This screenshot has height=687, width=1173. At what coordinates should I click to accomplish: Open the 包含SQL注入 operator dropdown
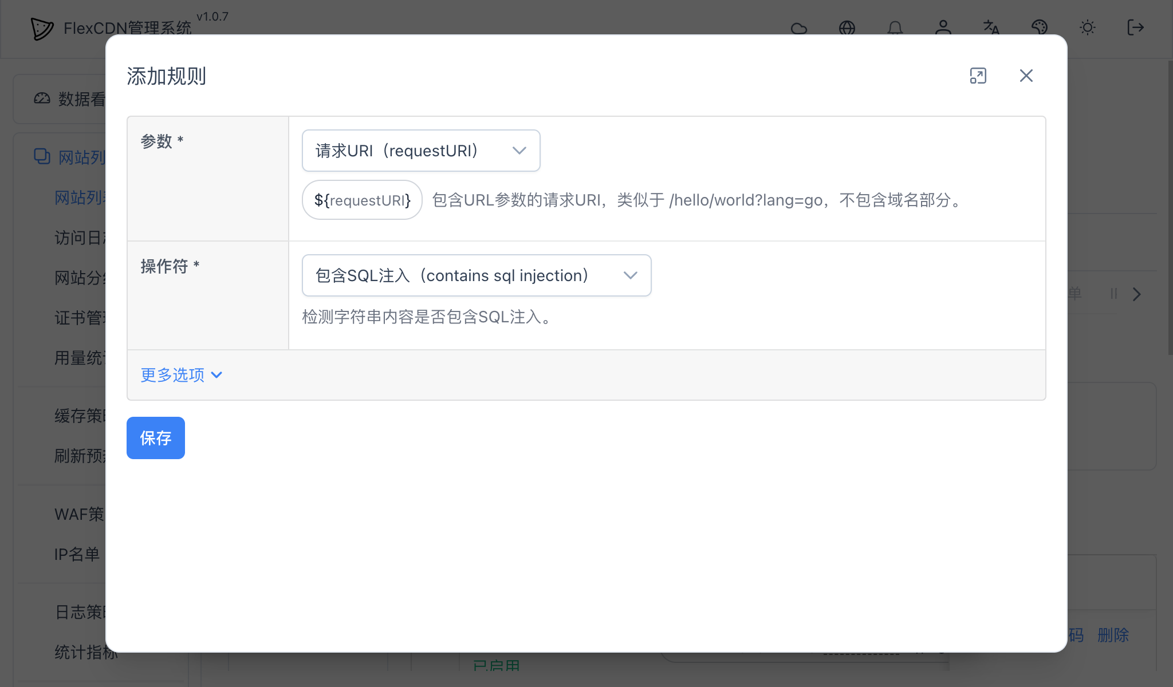point(476,275)
